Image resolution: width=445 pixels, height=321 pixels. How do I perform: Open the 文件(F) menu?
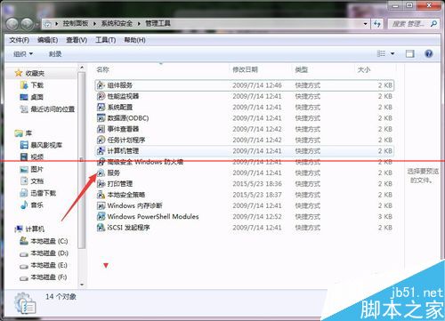(19, 40)
